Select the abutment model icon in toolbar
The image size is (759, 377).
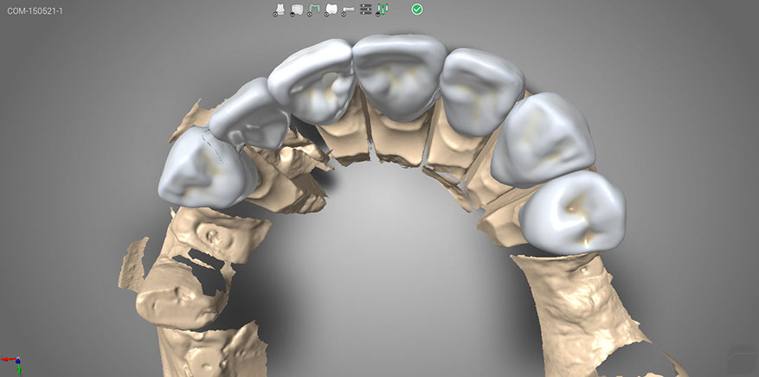coord(280,9)
